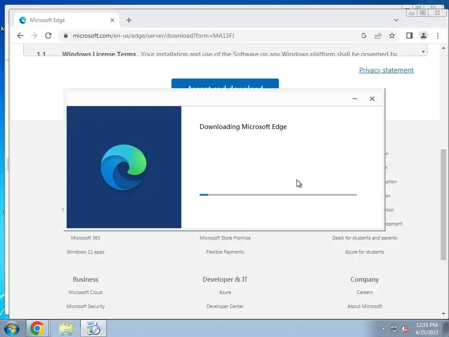Open a new tab with plus button

click(x=129, y=20)
